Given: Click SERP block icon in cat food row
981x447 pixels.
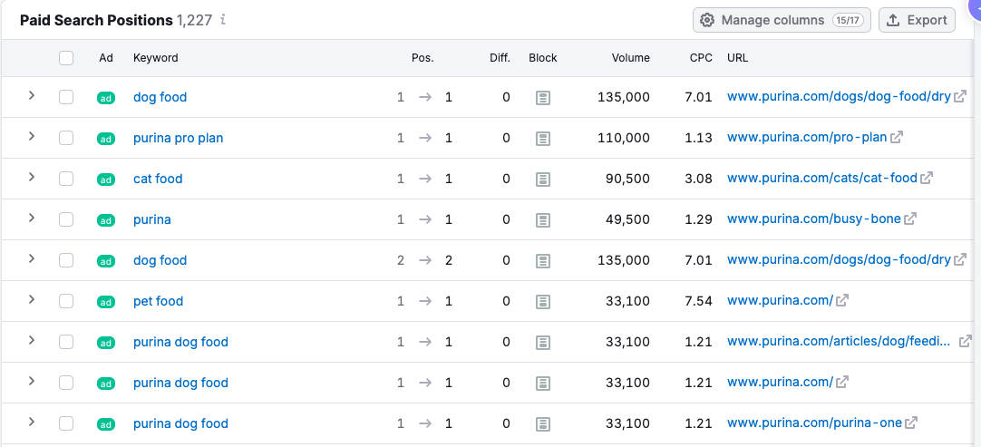Looking at the screenshot, I should click(543, 180).
